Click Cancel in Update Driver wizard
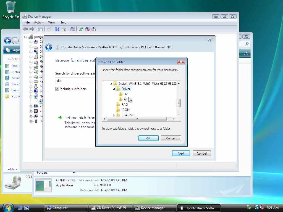This screenshot has height=212, width=283. click(x=201, y=153)
